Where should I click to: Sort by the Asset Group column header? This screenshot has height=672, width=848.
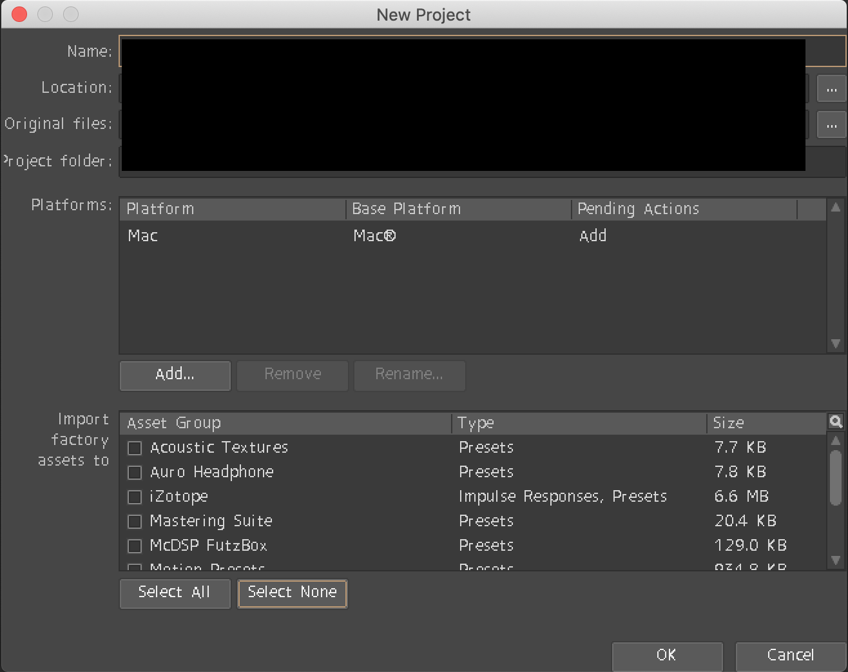[x=285, y=423]
